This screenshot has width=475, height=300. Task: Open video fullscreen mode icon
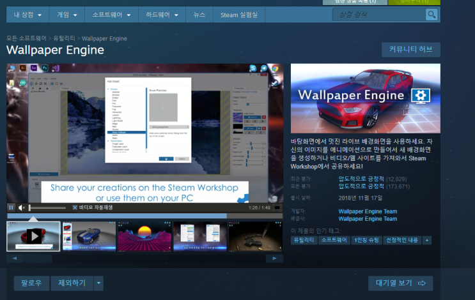[277, 207]
